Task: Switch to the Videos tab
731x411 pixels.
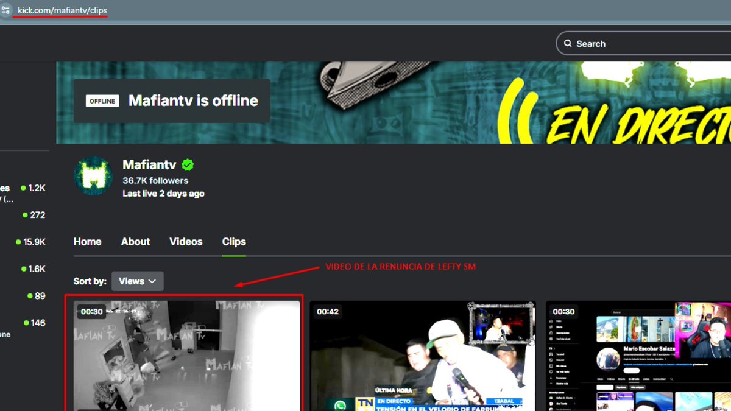Action: (186, 242)
